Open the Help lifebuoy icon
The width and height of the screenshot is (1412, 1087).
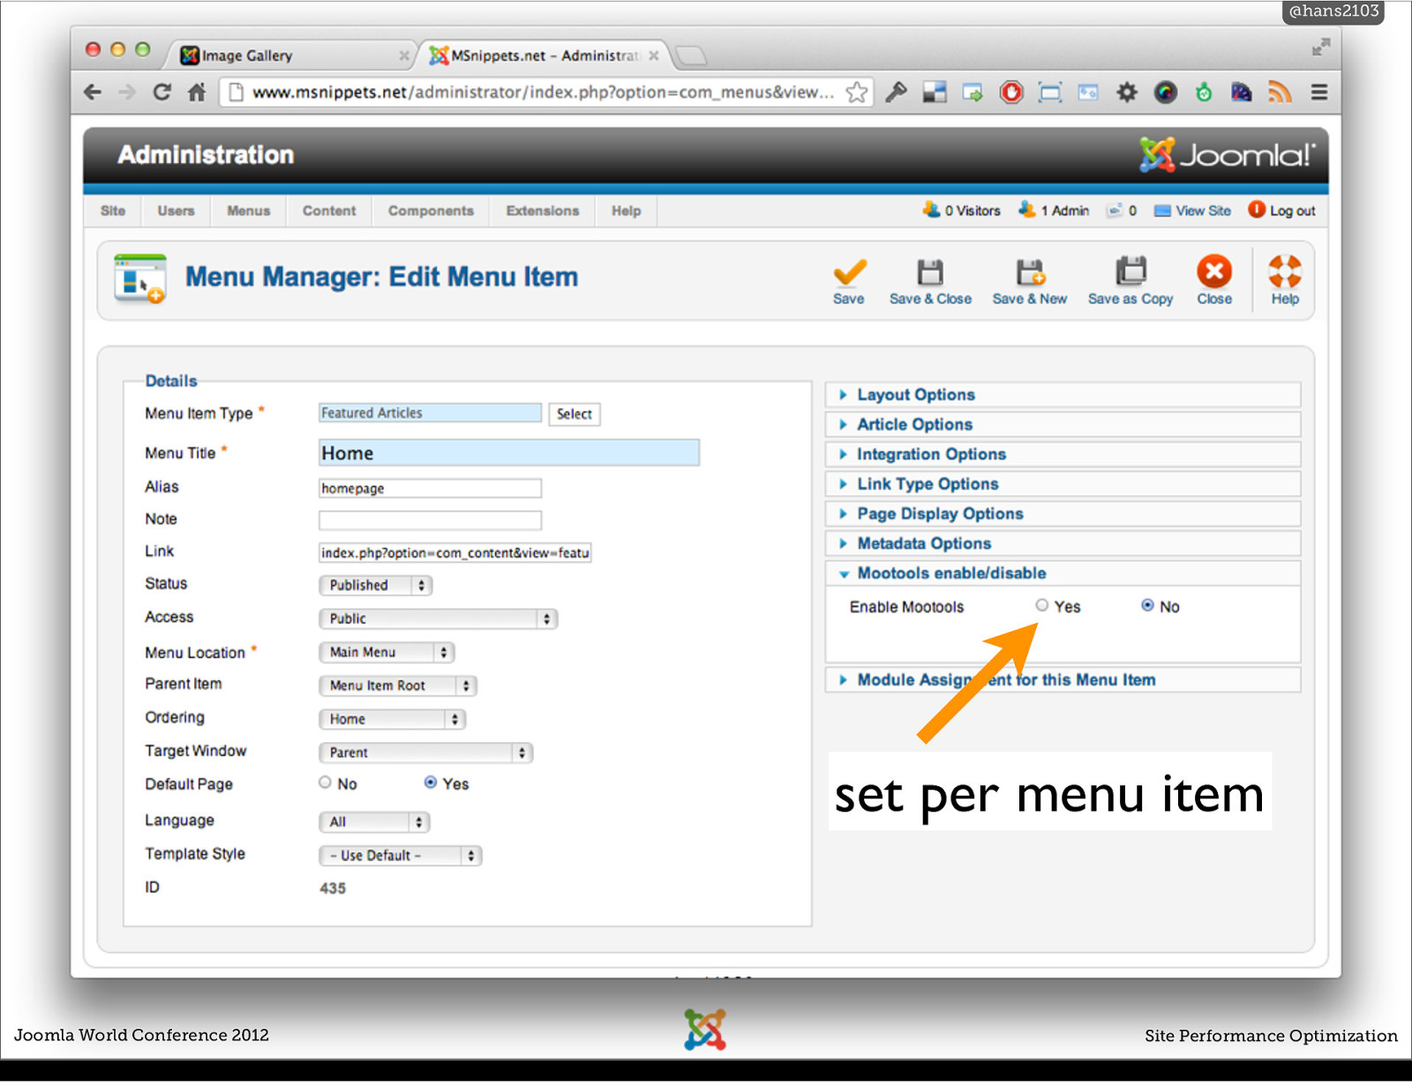[1285, 272]
